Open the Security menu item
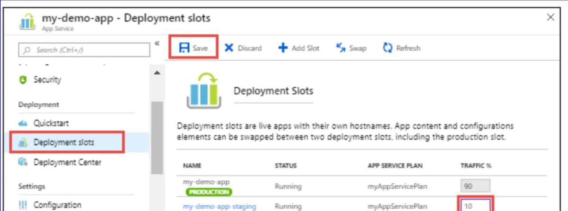This screenshot has height=211, width=568. coord(47,80)
